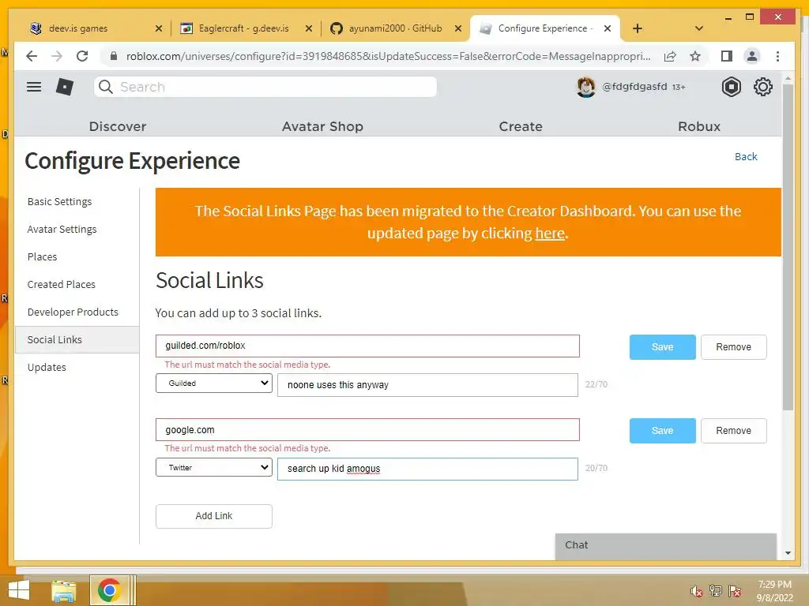The width and height of the screenshot is (809, 606).
Task: Open the Windows Start button
Action: (x=19, y=590)
